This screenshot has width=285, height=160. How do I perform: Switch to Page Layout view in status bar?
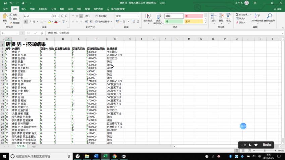coord(243,151)
